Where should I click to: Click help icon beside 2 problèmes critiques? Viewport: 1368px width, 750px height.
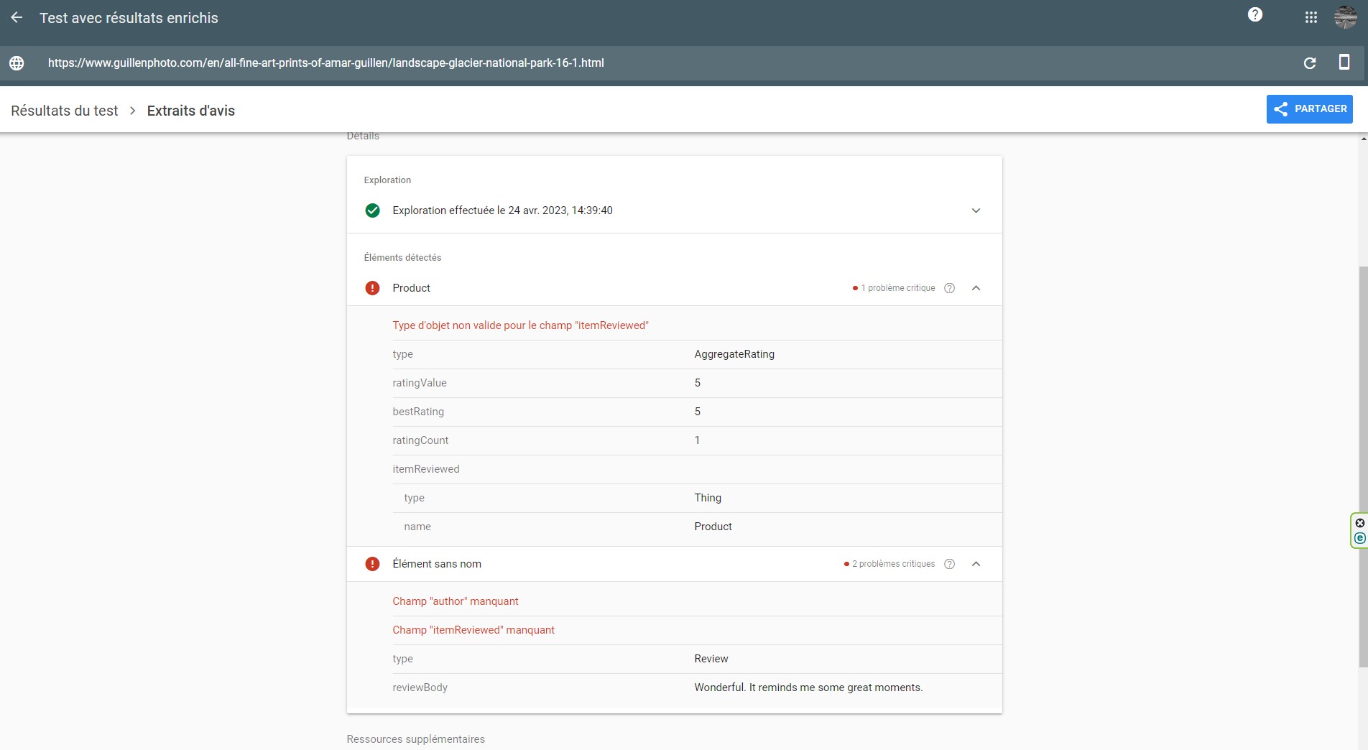pos(949,564)
